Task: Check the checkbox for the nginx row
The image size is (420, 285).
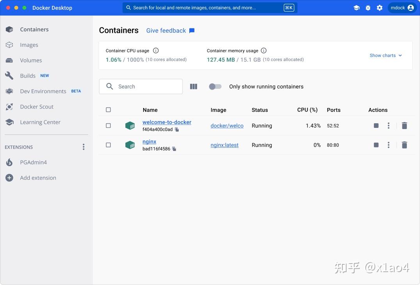Action: pyautogui.click(x=108, y=145)
